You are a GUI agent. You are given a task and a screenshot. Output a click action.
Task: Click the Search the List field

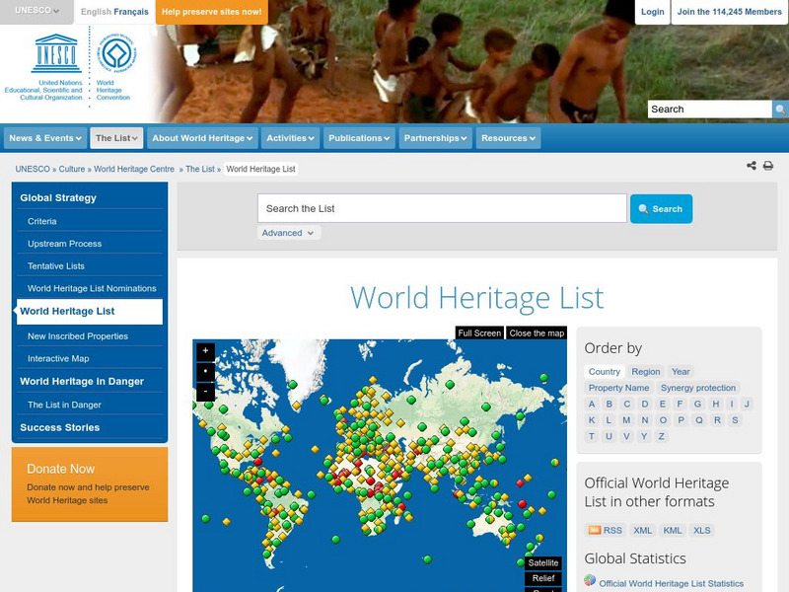(x=442, y=208)
